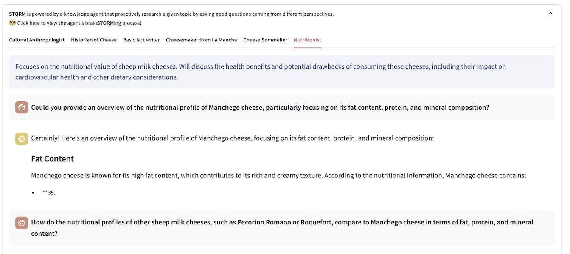
Task: Switch to Historian of Cheese tab
Action: click(x=94, y=40)
